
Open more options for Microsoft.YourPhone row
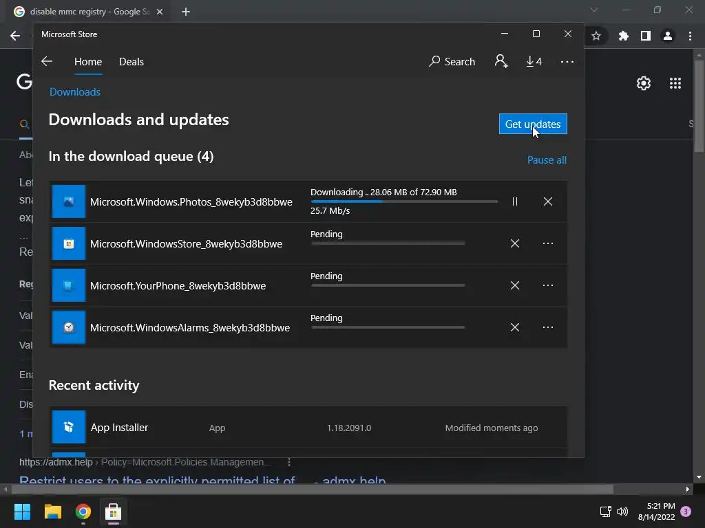coord(547,285)
